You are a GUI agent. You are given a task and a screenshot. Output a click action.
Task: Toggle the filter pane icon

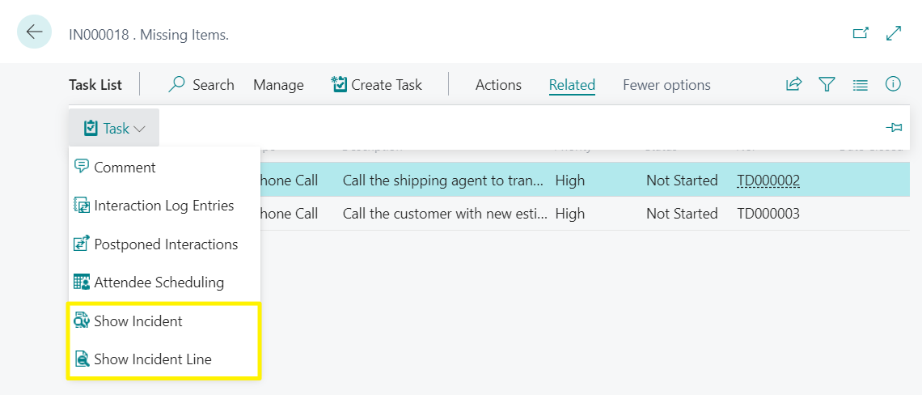pyautogui.click(x=827, y=84)
